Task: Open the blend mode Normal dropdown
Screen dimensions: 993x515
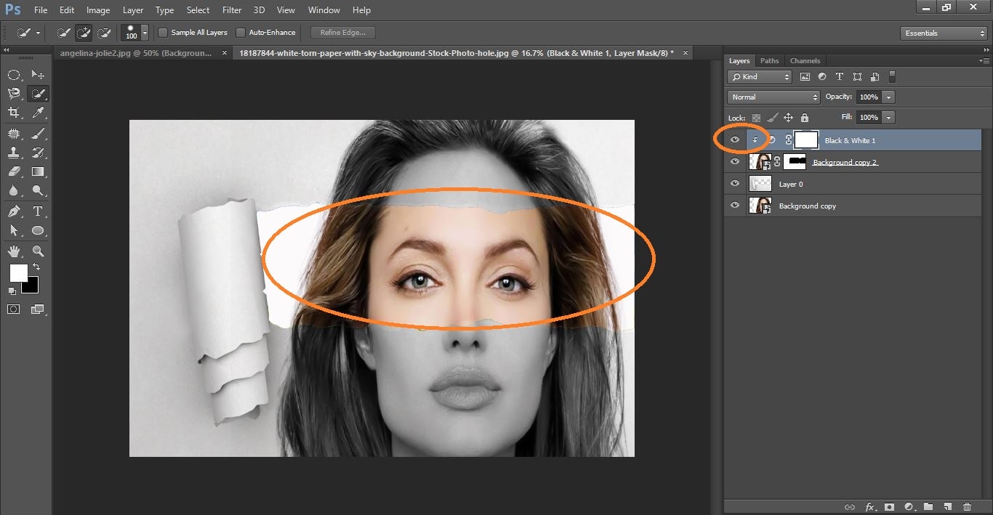Action: pyautogui.click(x=773, y=97)
